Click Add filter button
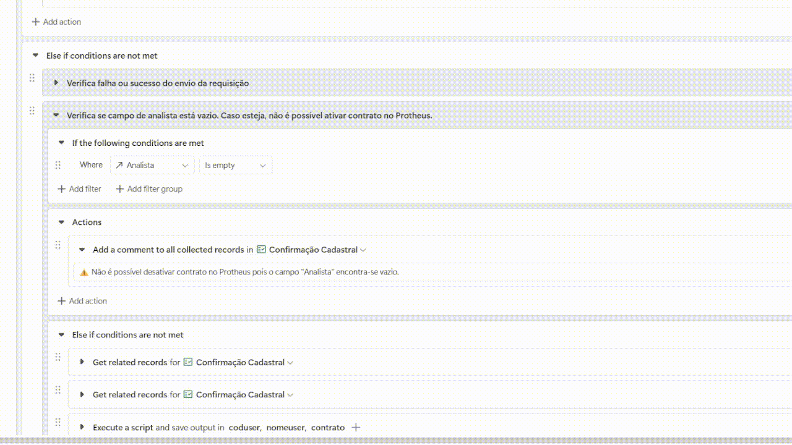 click(79, 189)
